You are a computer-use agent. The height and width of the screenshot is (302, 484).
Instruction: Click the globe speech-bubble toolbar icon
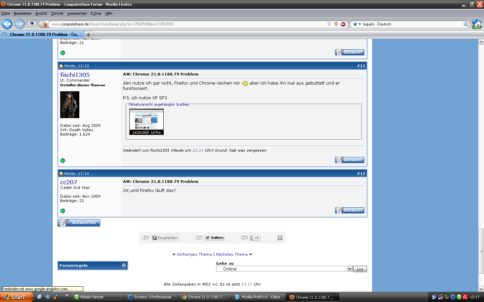[32, 24]
